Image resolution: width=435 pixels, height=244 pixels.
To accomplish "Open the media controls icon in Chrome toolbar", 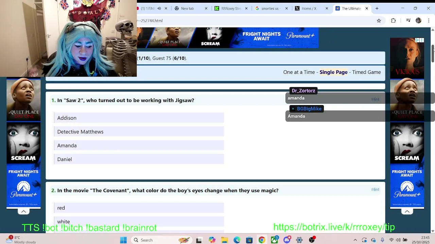I will tap(408, 21).
